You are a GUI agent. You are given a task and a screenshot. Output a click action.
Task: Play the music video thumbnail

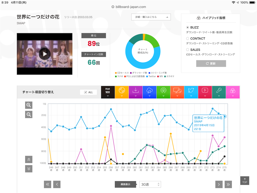pos(45,54)
